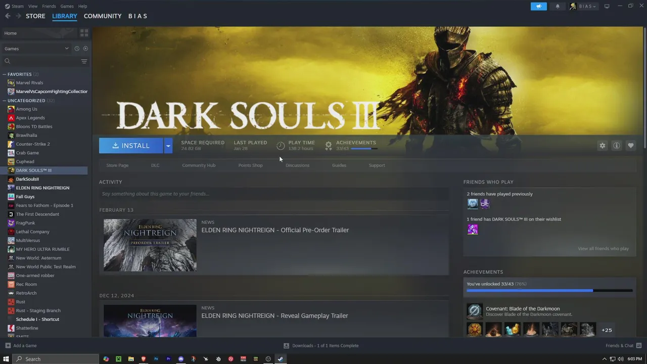This screenshot has width=647, height=364.
Task: Go back with the left arrow
Action: pyautogui.click(x=8, y=16)
